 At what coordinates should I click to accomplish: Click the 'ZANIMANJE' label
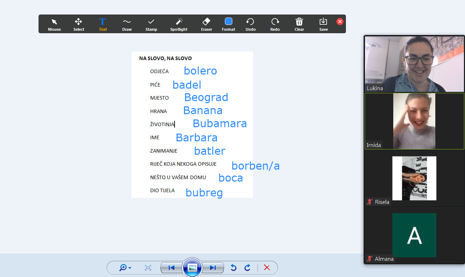tap(164, 151)
